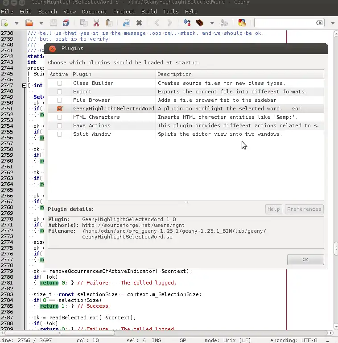
Task: Enable the Split Window plugin checkbox
Action: coord(59,134)
